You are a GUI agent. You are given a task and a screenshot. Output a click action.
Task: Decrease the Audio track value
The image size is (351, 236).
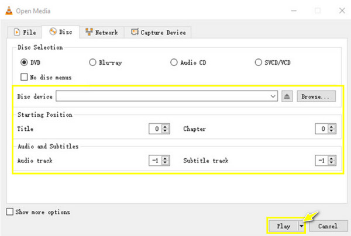click(x=165, y=163)
